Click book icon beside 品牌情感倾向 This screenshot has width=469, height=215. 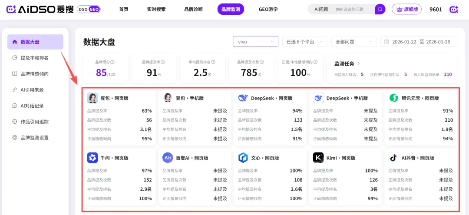tap(14, 74)
